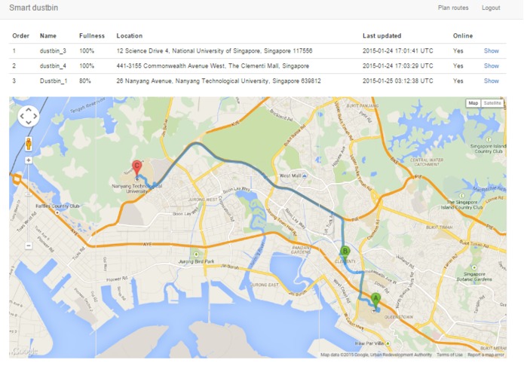Click the Commonwealth Avenue West address
Screen dimensions: 524x372
213,66
